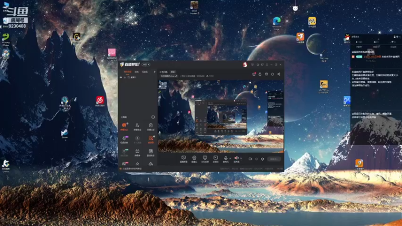This screenshot has height=226, width=402.
Task: Select the first scene tab in streaming app
Action: (128, 72)
